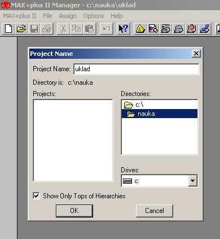Image resolution: width=220 pixels, height=239 pixels.
Task: Click the Save floppy disk icon
Action: (34, 29)
